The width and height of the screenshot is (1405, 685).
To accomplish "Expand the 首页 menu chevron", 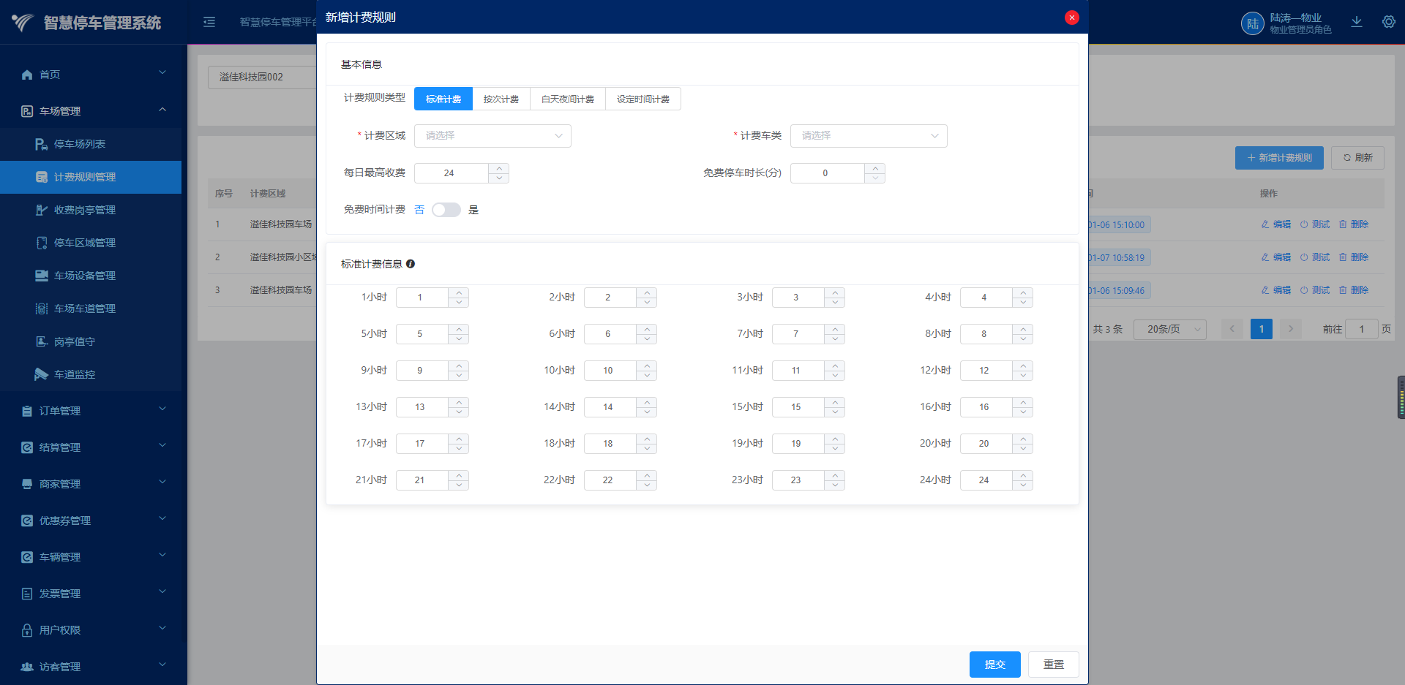I will pos(162,73).
